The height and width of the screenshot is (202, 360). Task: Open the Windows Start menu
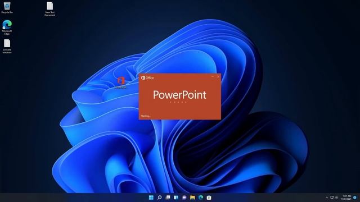pos(151,198)
